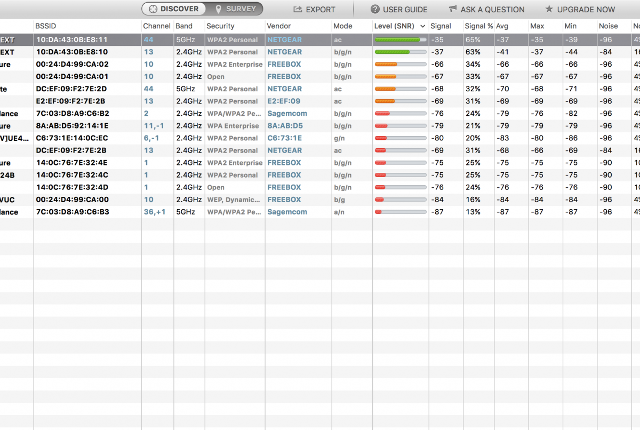Switch to Survey mode

(x=234, y=9)
